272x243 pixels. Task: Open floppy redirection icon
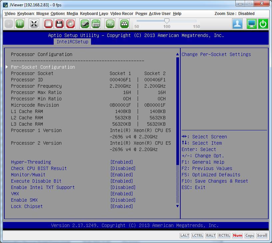[59, 24]
